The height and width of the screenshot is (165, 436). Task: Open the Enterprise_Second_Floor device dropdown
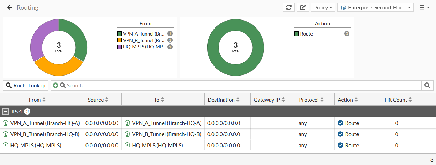[375, 7]
